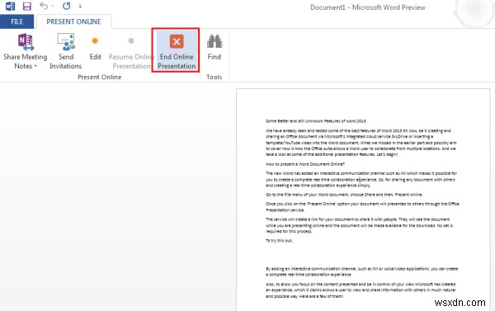Click the paragraph starting 'By adding an interactive communication'

(361, 271)
